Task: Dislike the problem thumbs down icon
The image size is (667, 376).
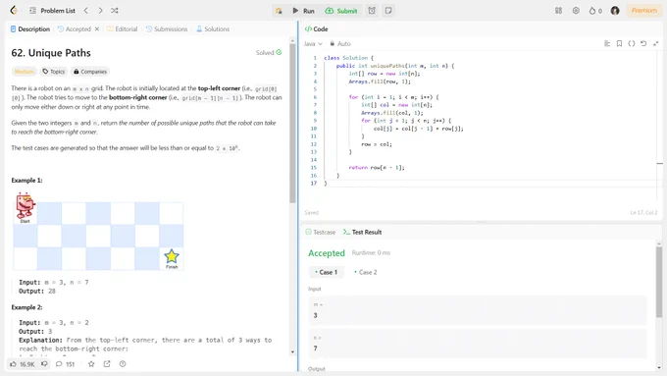Action: [x=44, y=364]
